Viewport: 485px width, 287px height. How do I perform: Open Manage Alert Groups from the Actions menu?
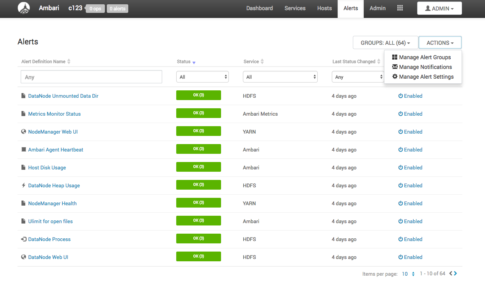[x=425, y=57]
